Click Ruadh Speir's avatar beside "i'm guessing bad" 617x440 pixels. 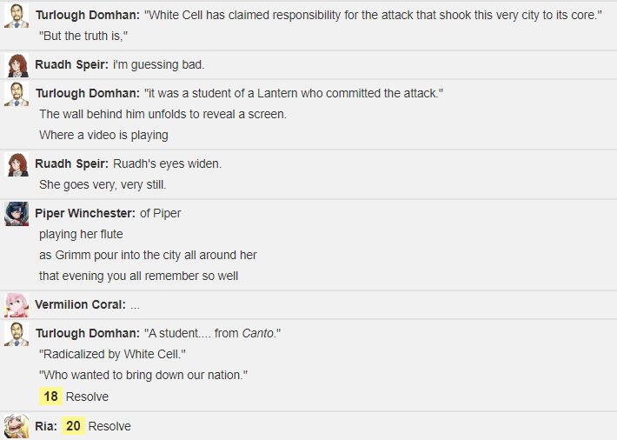pyautogui.click(x=17, y=65)
